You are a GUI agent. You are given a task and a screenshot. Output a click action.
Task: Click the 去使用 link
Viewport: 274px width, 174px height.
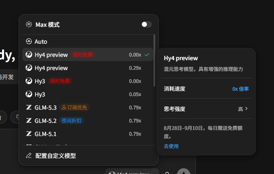(171, 146)
